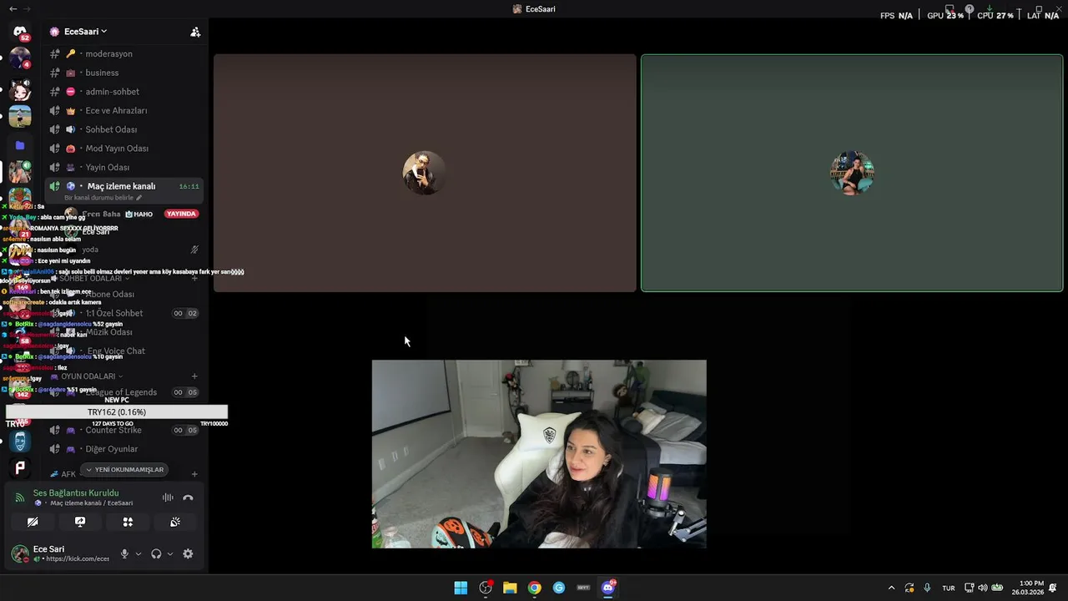Open the Discord taskbar icon
The height and width of the screenshot is (601, 1068).
coord(608,588)
